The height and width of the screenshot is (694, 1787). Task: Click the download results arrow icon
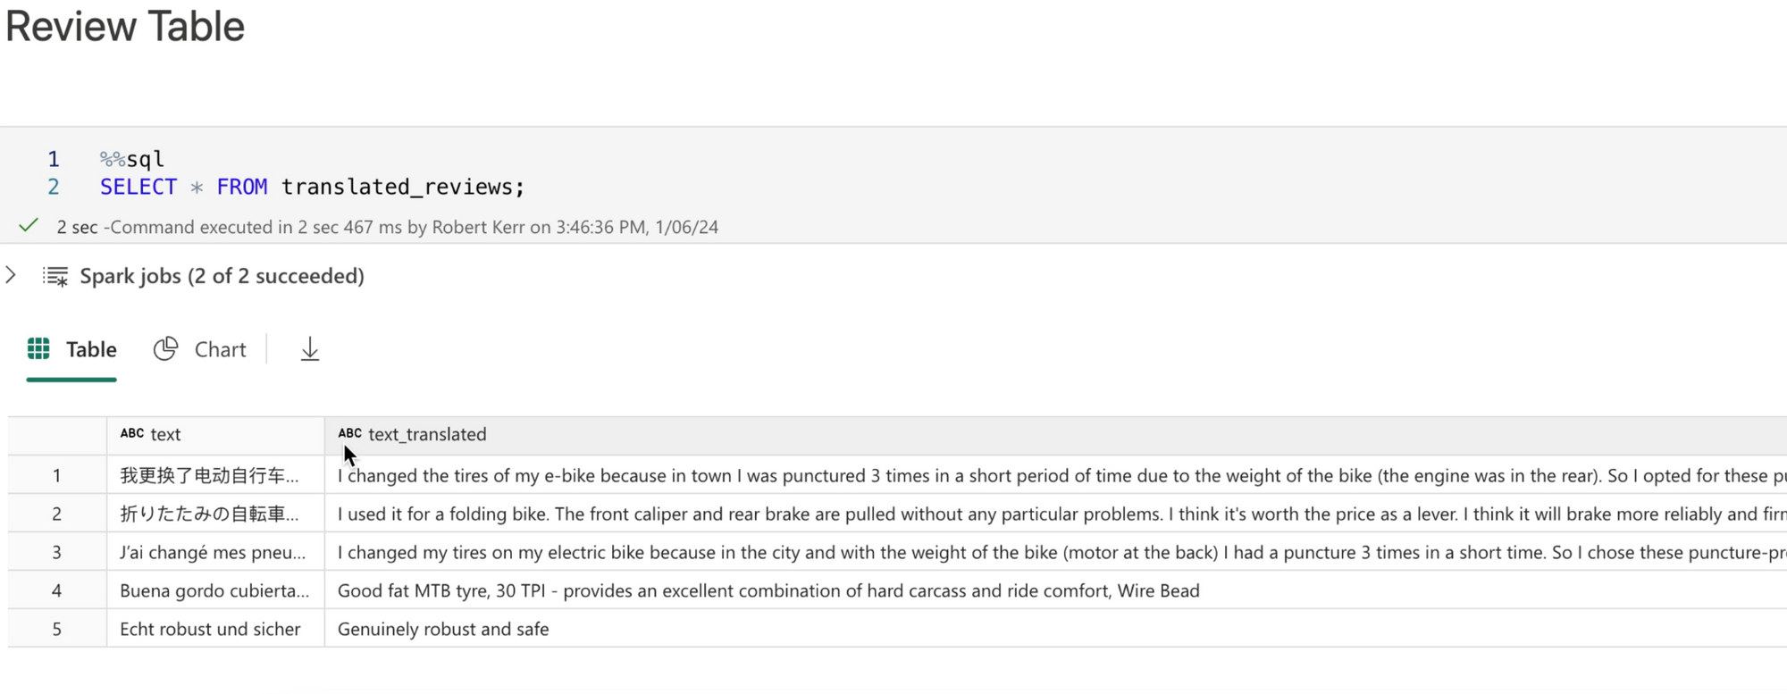coord(309,349)
